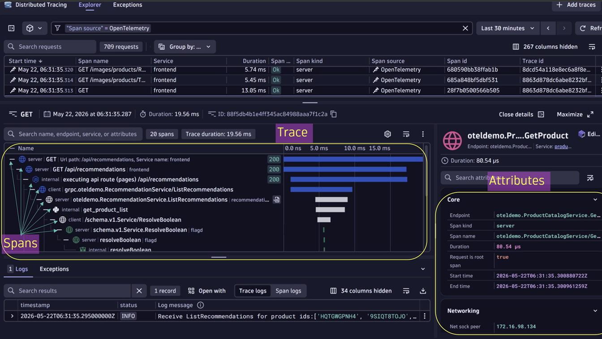Screen dimensions: 602x339
Task: Click the Edit button in span details
Action: pyautogui.click(x=589, y=134)
